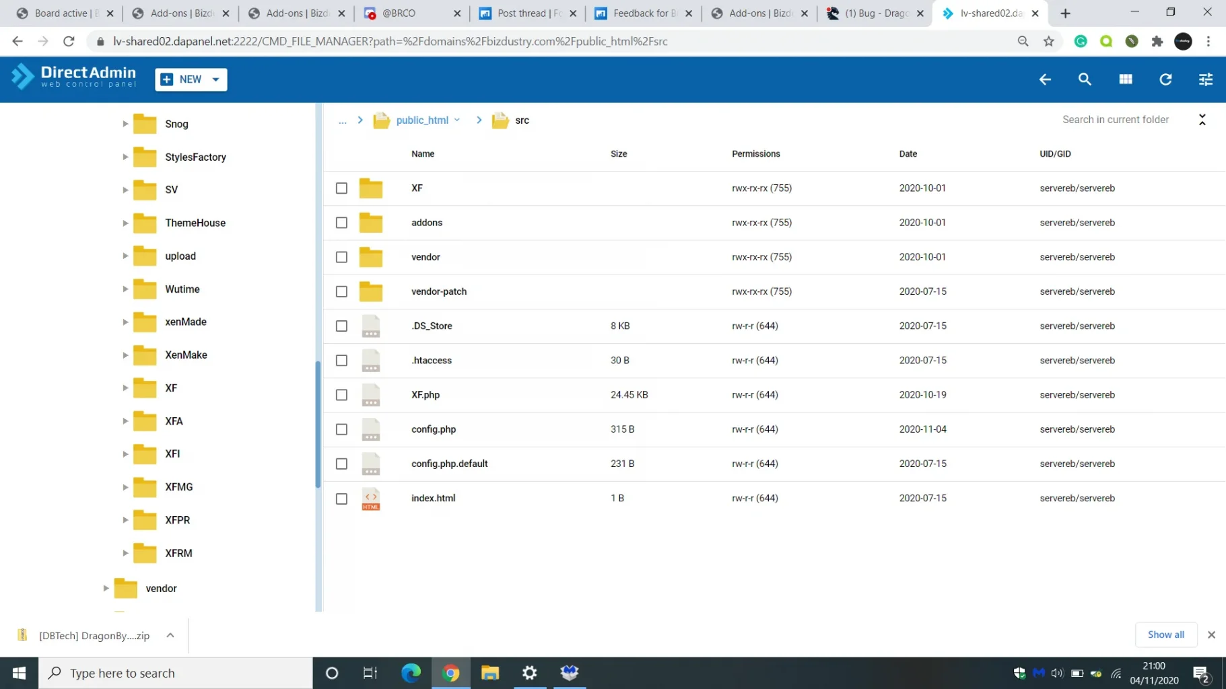
Task: Check the config.php checkbox
Action: [341, 429]
